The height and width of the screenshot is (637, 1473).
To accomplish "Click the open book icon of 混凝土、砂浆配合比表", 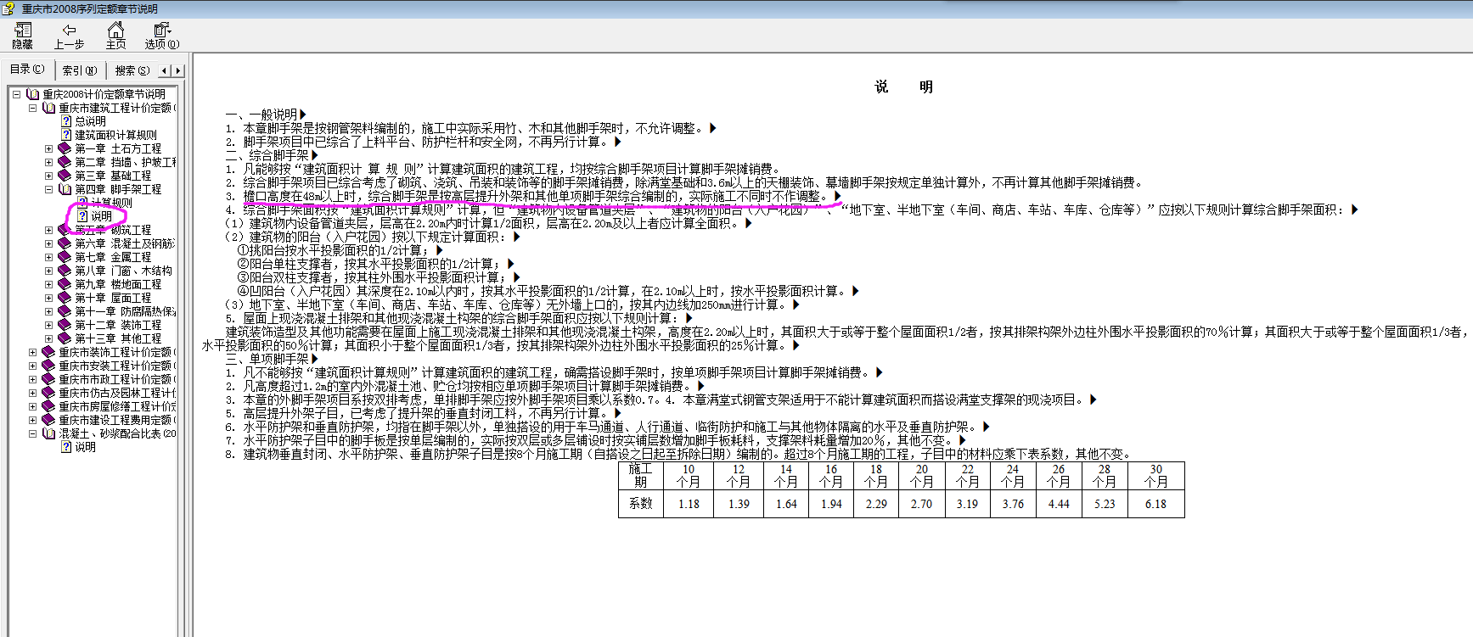I will tap(48, 433).
